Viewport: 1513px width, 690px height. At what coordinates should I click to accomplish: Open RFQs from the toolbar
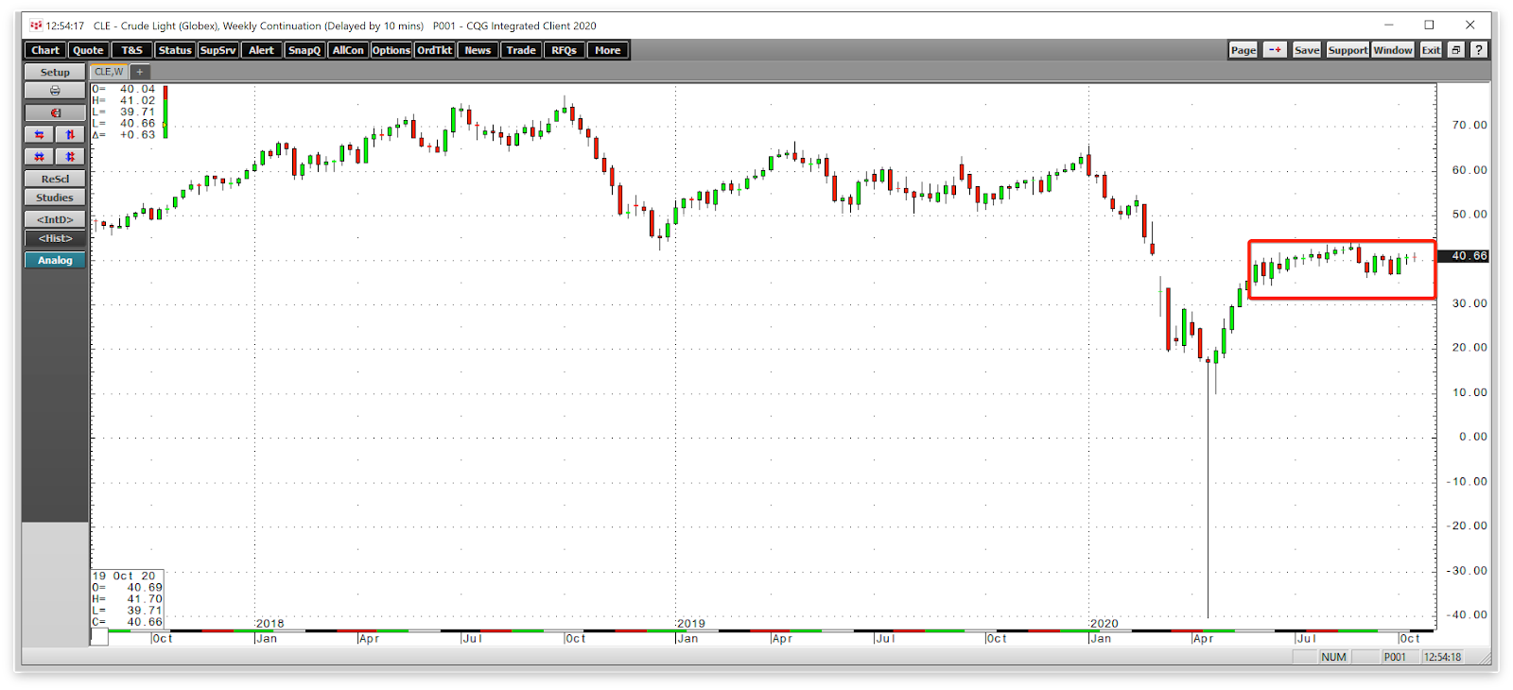click(x=565, y=50)
